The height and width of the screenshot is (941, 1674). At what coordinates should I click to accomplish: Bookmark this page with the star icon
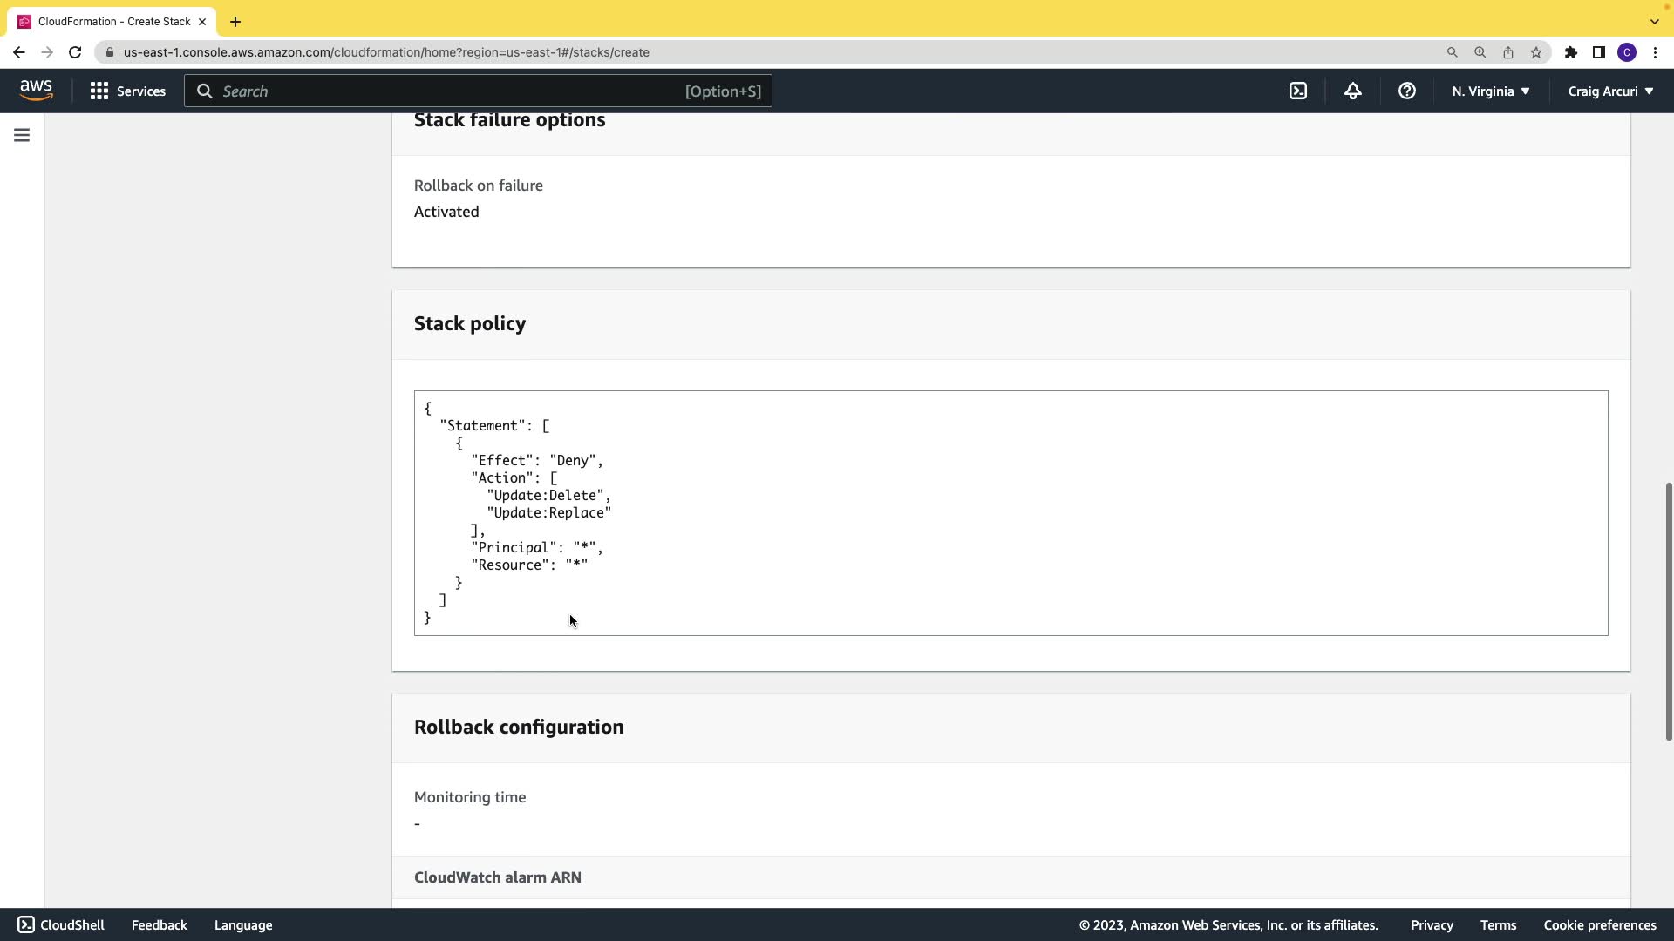coord(1535,52)
